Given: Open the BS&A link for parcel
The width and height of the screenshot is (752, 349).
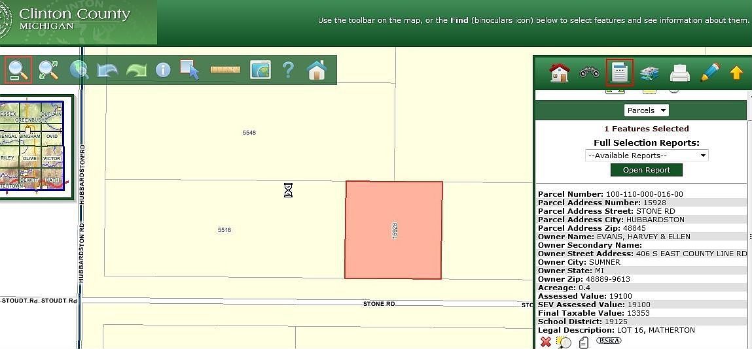Looking at the screenshot, I should (x=609, y=341).
